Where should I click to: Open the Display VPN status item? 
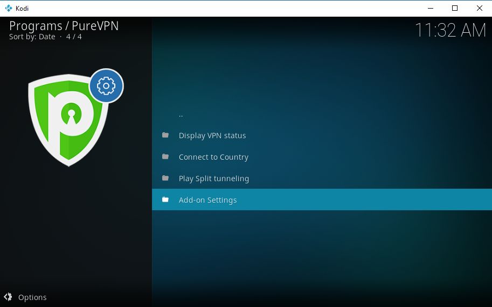tap(322, 135)
